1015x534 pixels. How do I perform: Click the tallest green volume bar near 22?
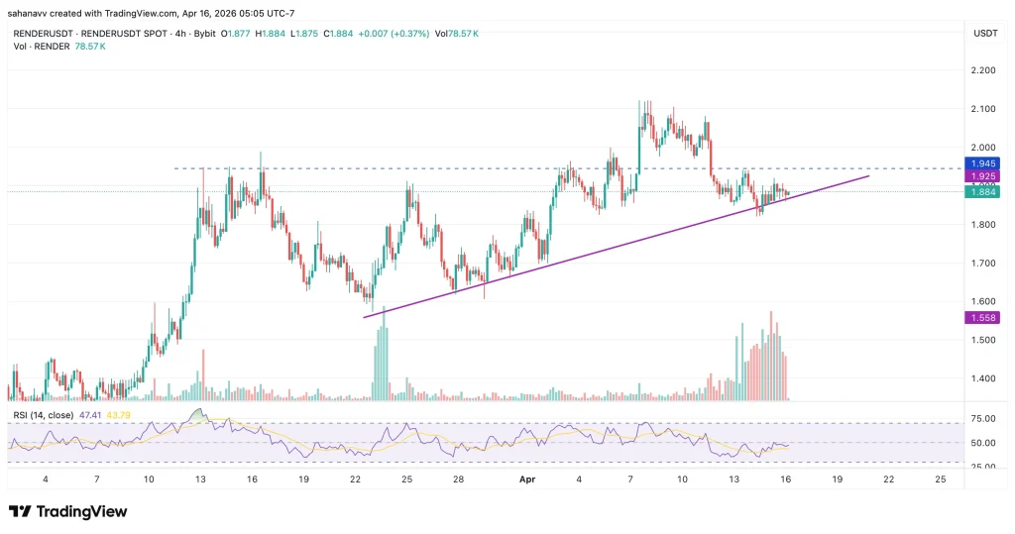(x=384, y=354)
